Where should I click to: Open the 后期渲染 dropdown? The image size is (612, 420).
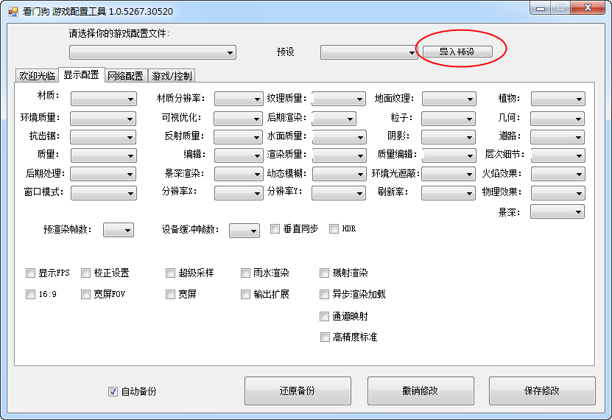tap(334, 119)
